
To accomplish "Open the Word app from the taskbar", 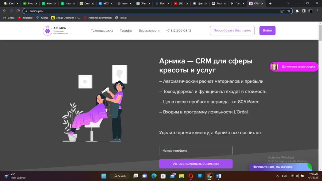I will tap(219, 176).
